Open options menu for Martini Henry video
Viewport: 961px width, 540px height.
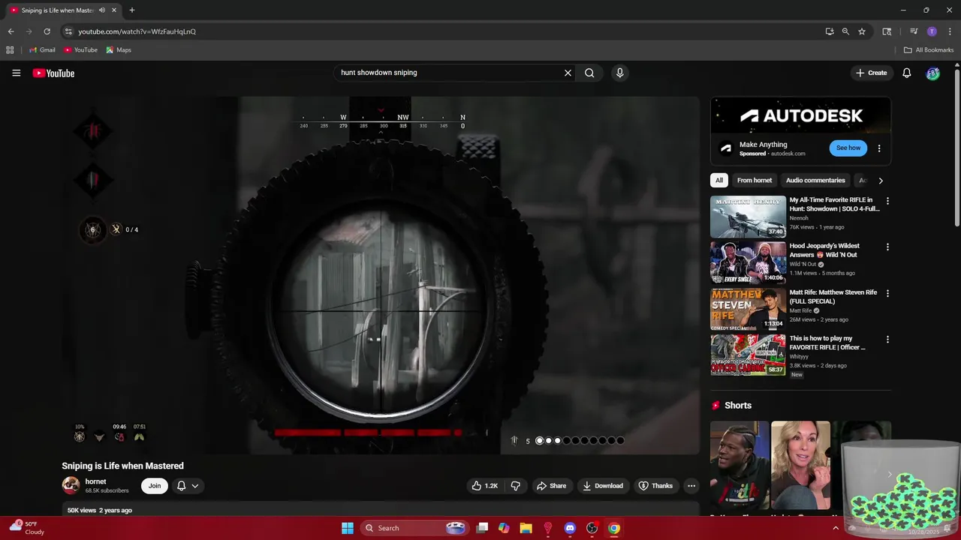tap(887, 201)
